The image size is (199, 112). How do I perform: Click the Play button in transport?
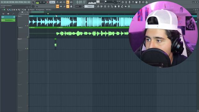point(41,2)
